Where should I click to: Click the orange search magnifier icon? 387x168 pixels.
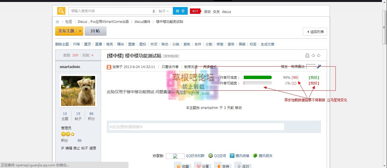61,11
